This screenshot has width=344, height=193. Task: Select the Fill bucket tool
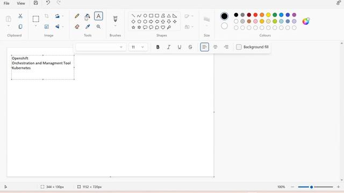[88, 16]
